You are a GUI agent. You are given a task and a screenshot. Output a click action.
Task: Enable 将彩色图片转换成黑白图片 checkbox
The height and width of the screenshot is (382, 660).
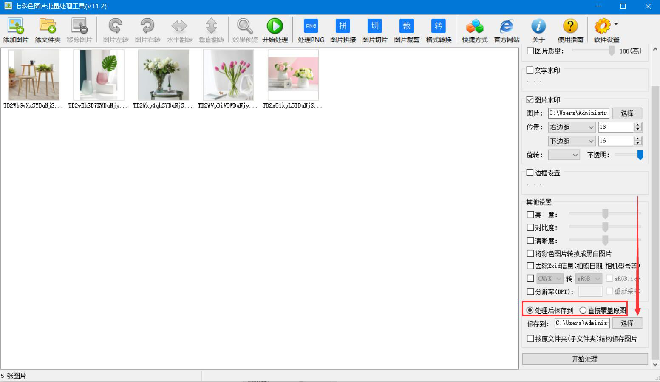tap(530, 254)
